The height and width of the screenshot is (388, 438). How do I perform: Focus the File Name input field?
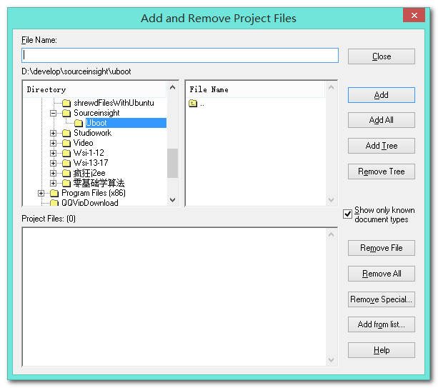pyautogui.click(x=180, y=55)
